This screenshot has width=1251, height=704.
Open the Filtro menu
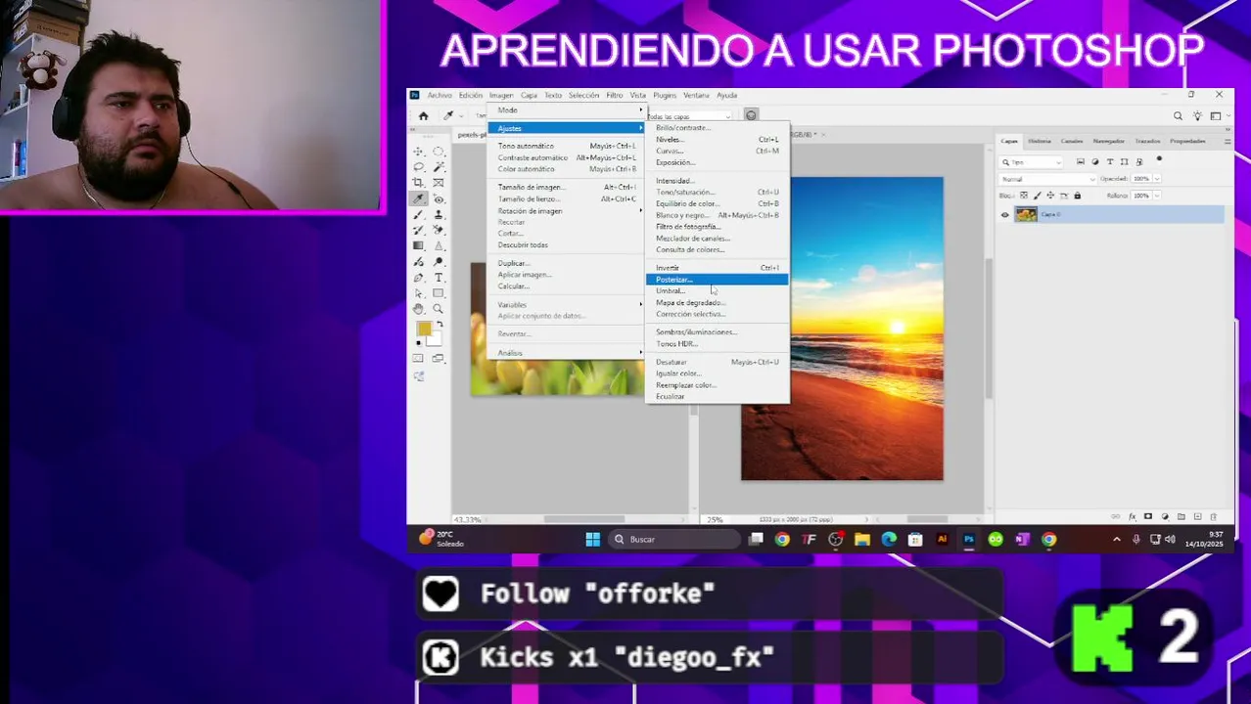tap(614, 96)
